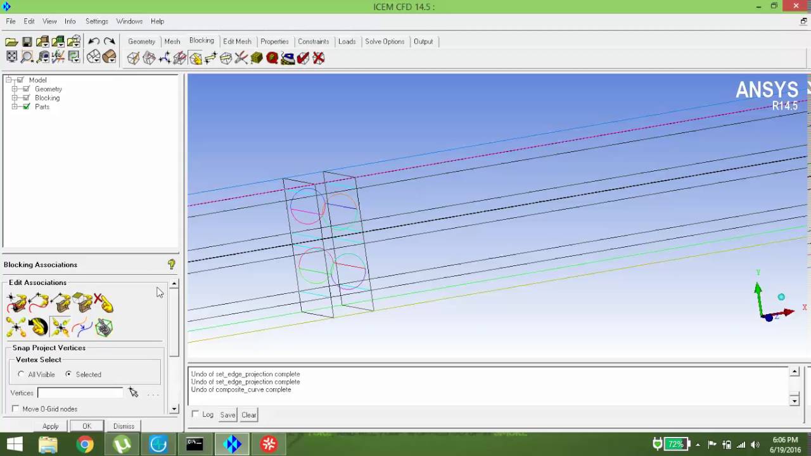
Task: Click the Transform Blocks icon
Action: [x=226, y=58]
